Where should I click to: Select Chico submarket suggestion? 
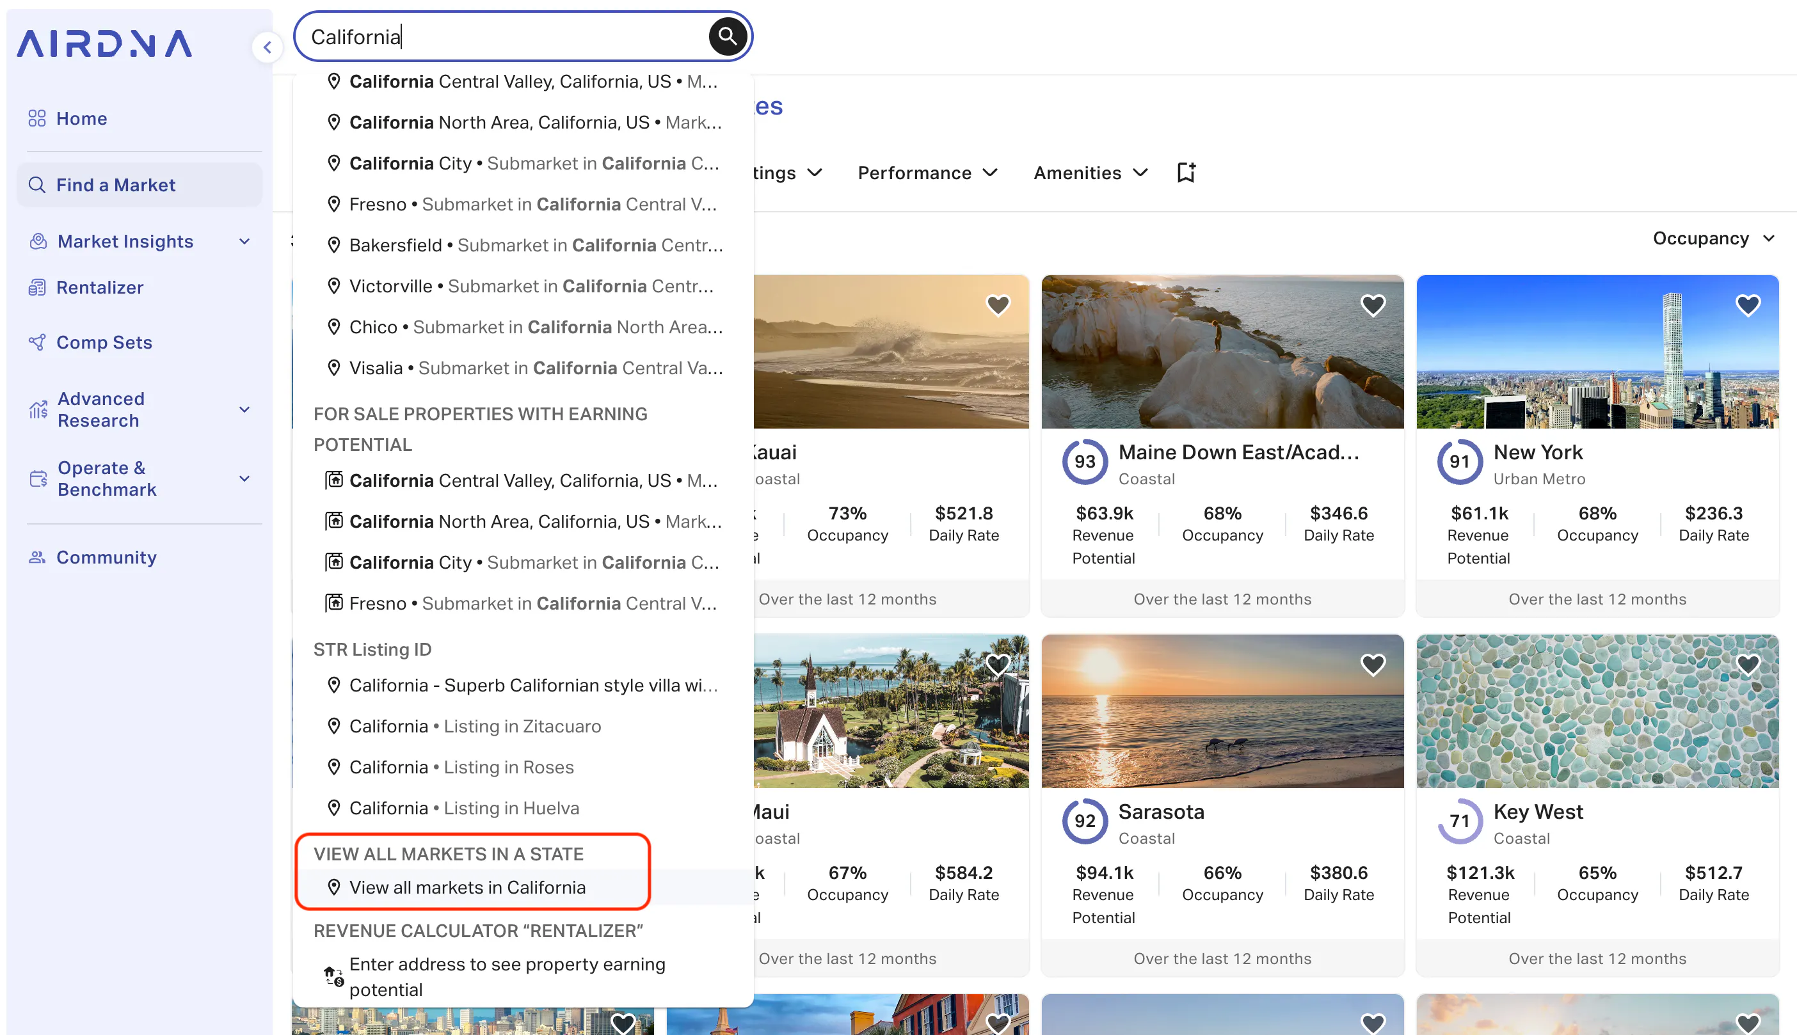tap(523, 327)
